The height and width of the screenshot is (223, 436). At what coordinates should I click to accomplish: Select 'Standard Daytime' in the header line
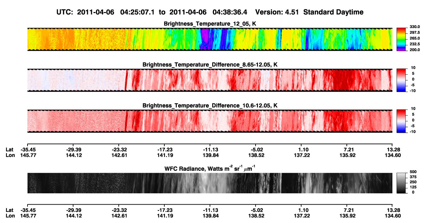[x=333, y=12]
